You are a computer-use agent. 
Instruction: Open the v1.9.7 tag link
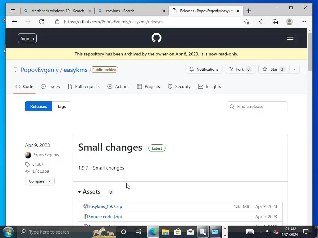(x=38, y=164)
